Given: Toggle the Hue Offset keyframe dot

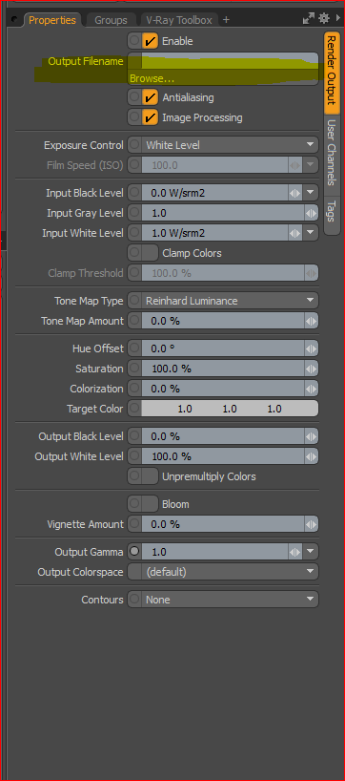Looking at the screenshot, I should tap(134, 348).
